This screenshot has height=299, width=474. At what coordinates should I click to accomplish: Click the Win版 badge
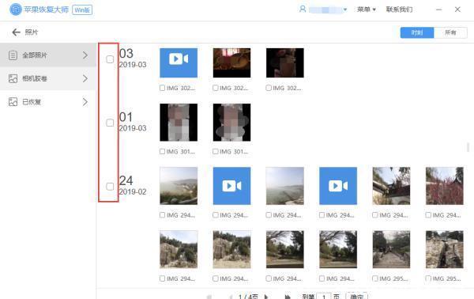(82, 10)
